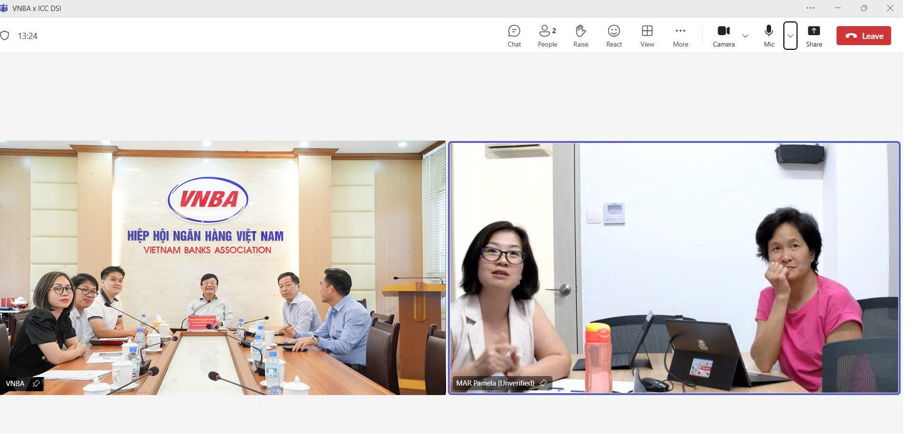Raise your hand in the meeting

tap(580, 36)
